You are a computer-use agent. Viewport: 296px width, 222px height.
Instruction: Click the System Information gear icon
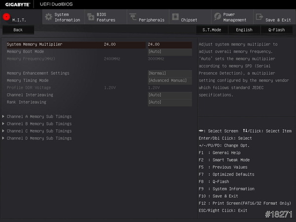(48, 17)
